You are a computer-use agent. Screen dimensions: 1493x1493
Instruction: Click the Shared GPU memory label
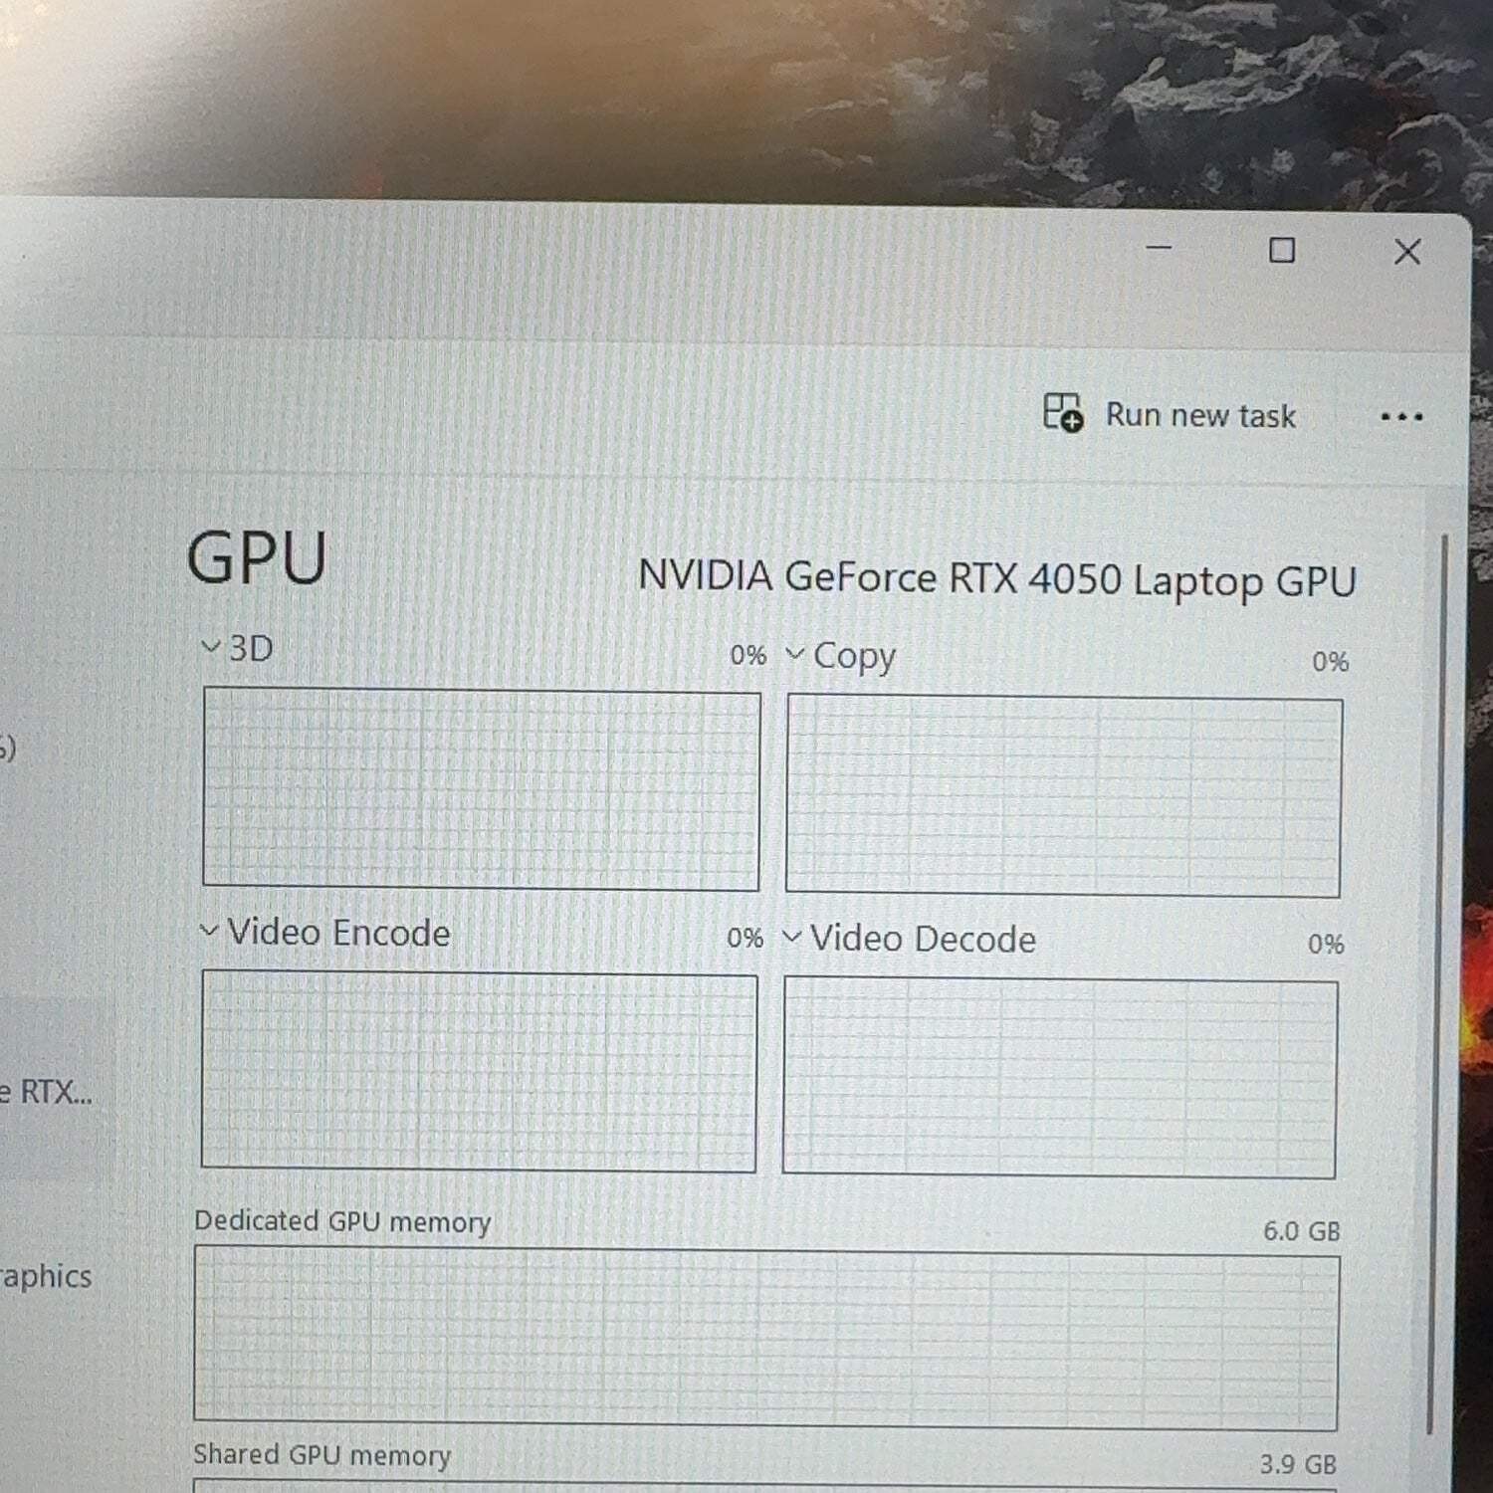[x=321, y=1455]
